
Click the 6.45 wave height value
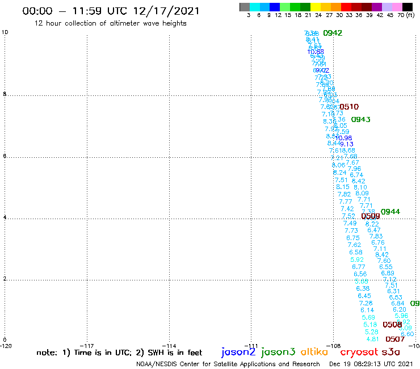(364, 296)
